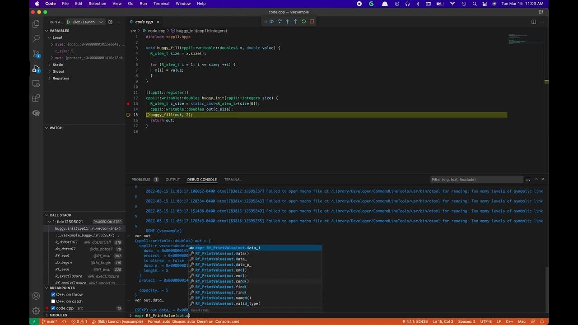
Task: Maximize the bottom panel
Action: coord(536,179)
